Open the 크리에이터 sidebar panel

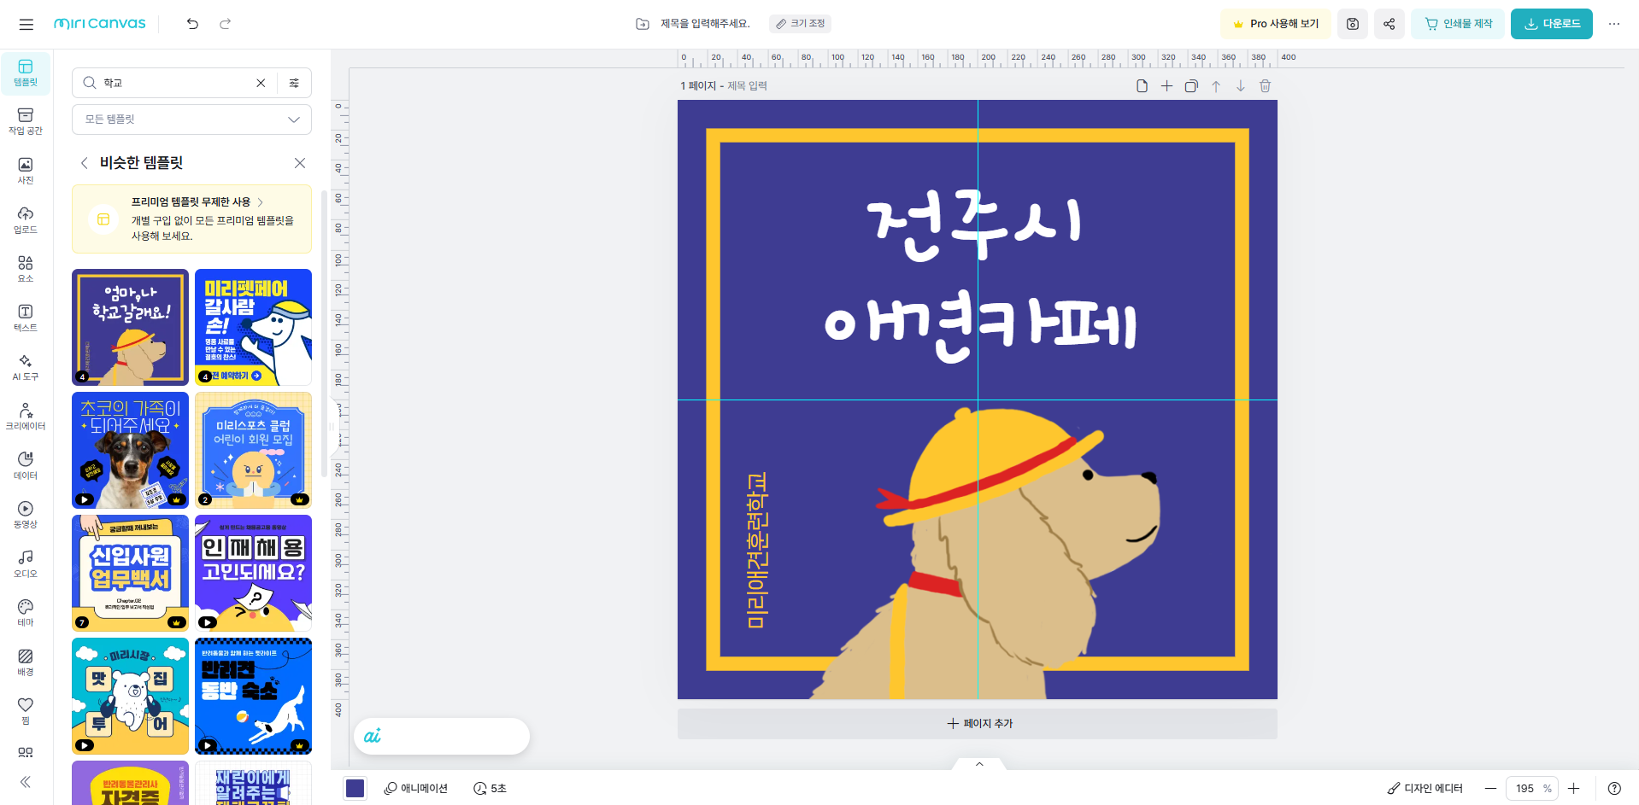[26, 417]
